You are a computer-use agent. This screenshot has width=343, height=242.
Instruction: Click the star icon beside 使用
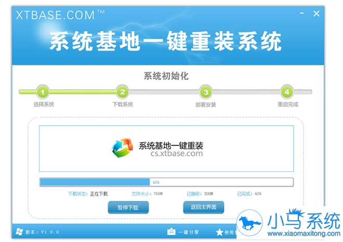tap(219, 232)
